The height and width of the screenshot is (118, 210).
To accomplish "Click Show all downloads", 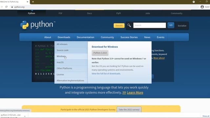I will pos(206,116).
